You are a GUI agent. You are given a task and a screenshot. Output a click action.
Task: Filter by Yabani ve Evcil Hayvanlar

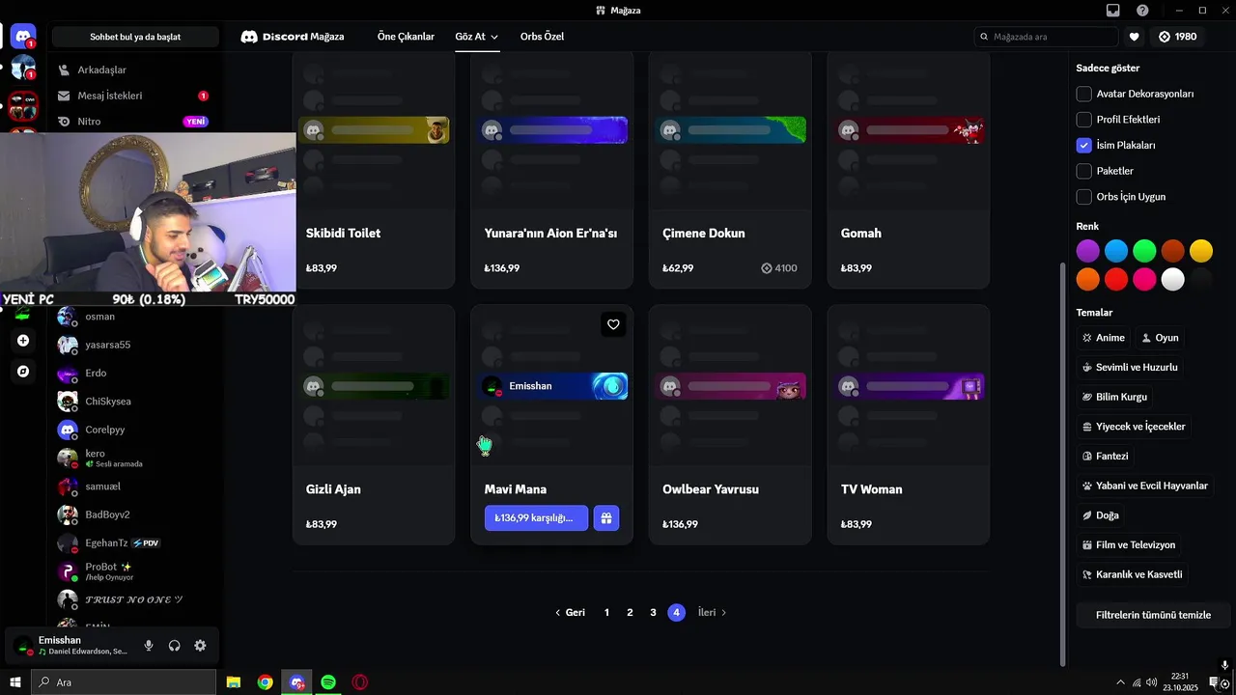point(1145,486)
